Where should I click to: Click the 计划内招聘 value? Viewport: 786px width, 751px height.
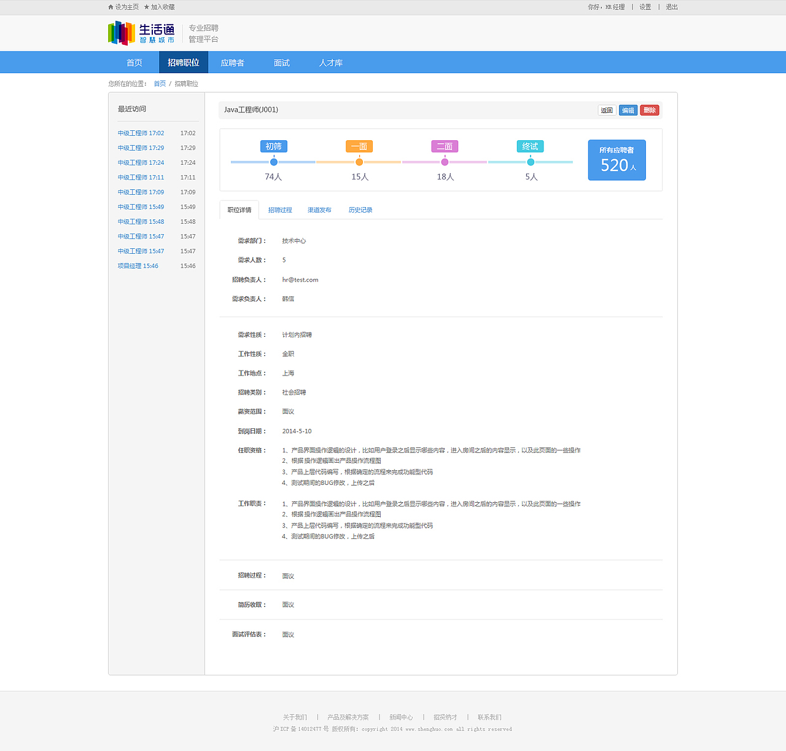[x=297, y=335]
